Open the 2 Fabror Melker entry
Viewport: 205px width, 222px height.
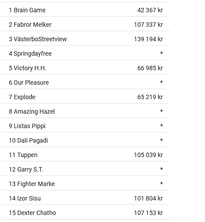tap(86, 24)
